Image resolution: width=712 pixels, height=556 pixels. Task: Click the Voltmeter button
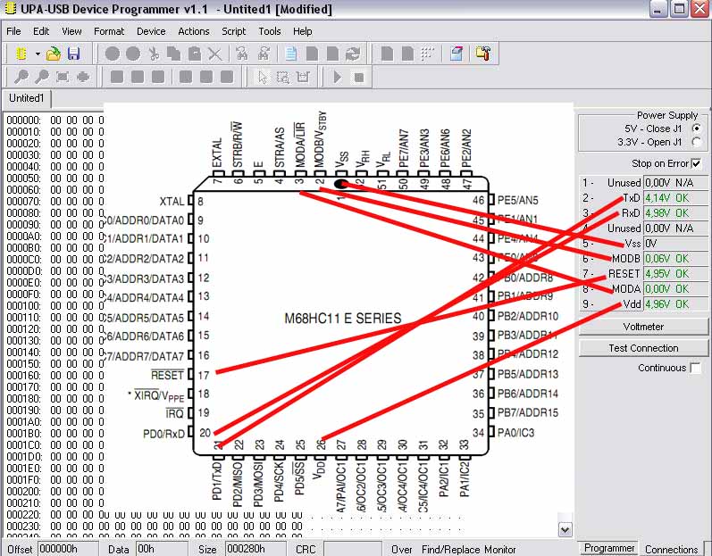pyautogui.click(x=643, y=327)
